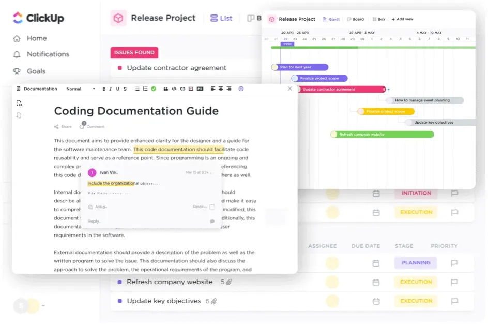The height and width of the screenshot is (324, 488).
Task: Click the purple plus insert icon
Action: pyautogui.click(x=241, y=89)
